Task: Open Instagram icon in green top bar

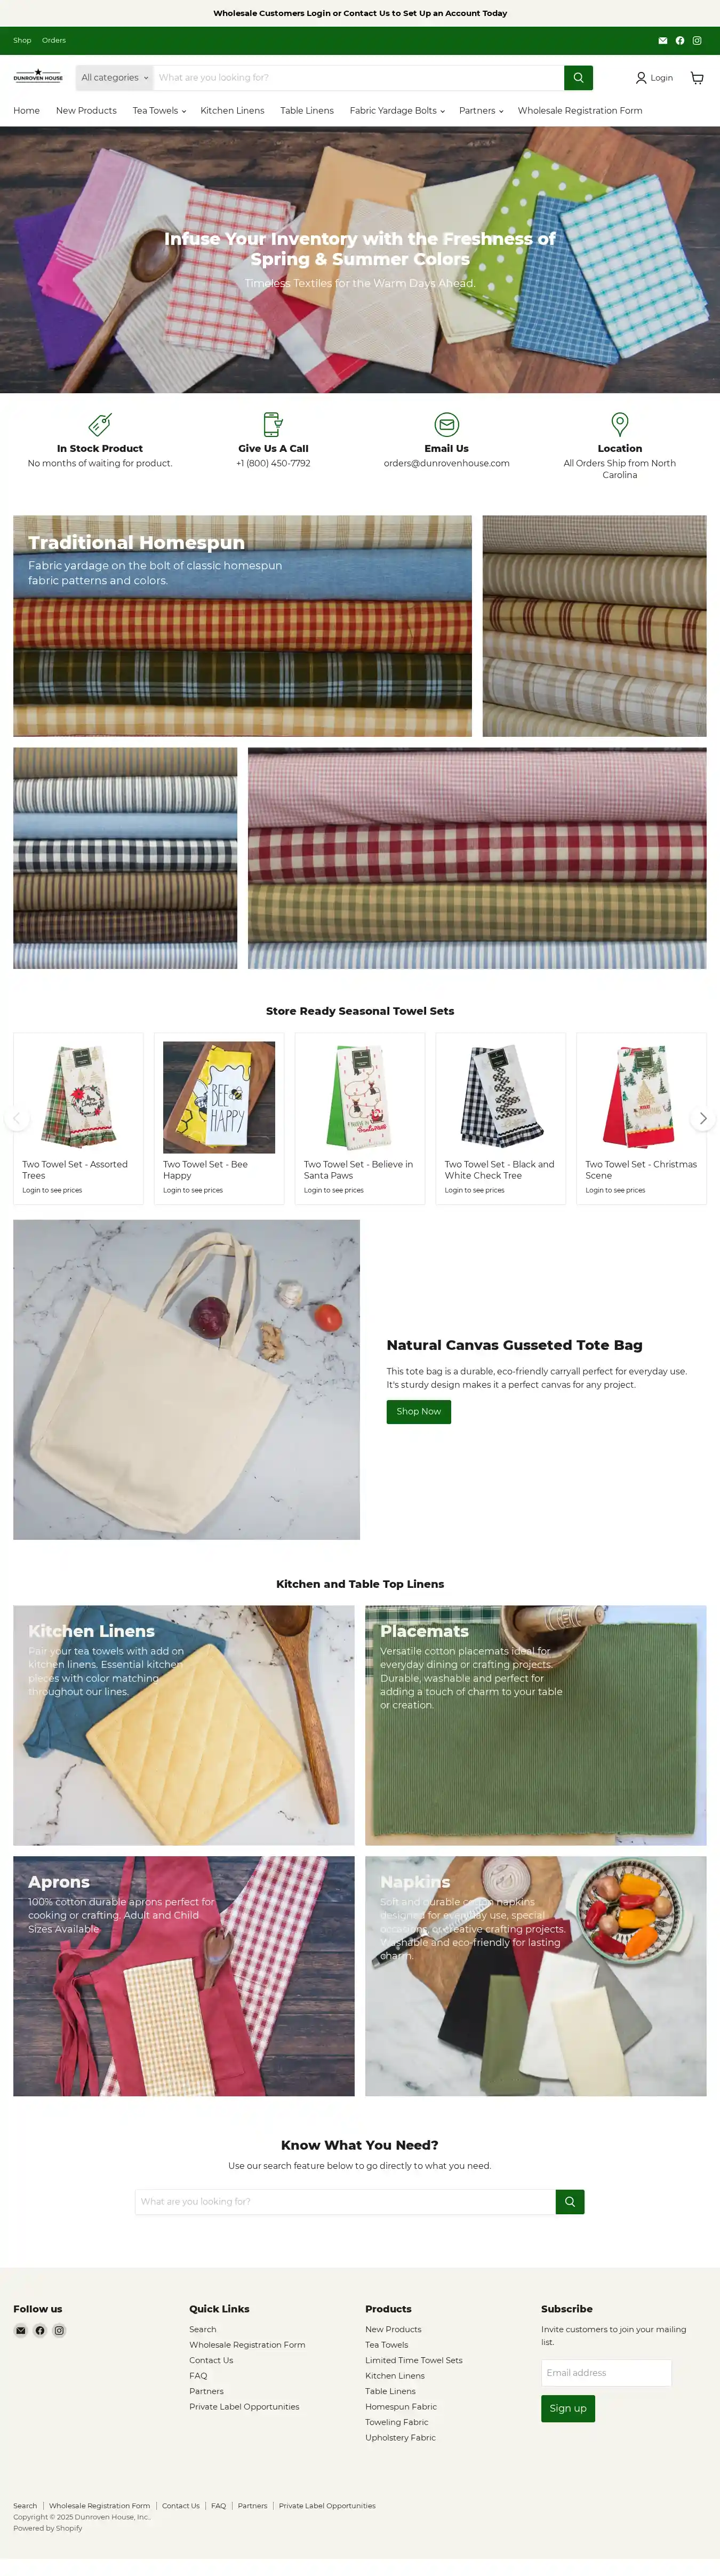Action: (x=697, y=41)
